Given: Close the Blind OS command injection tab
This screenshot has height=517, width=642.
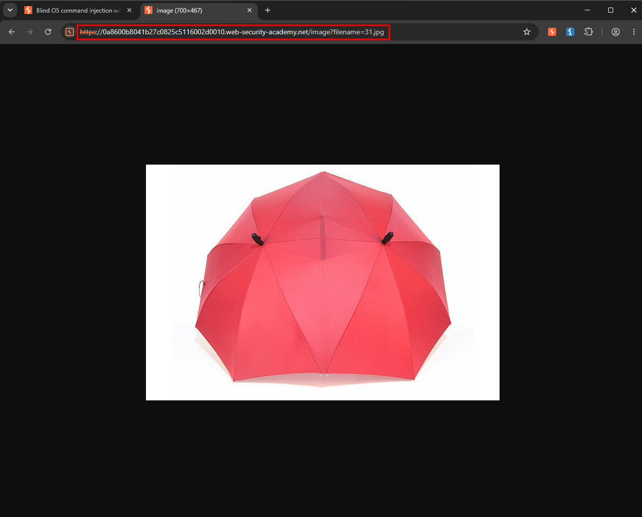Looking at the screenshot, I should (129, 10).
